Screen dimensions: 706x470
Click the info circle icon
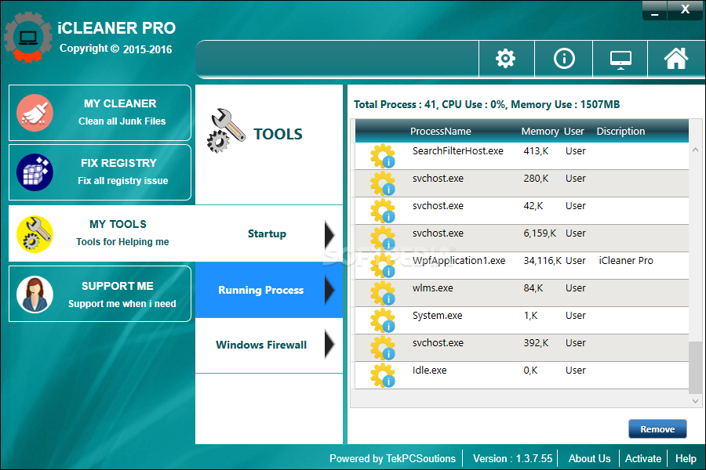tap(564, 59)
